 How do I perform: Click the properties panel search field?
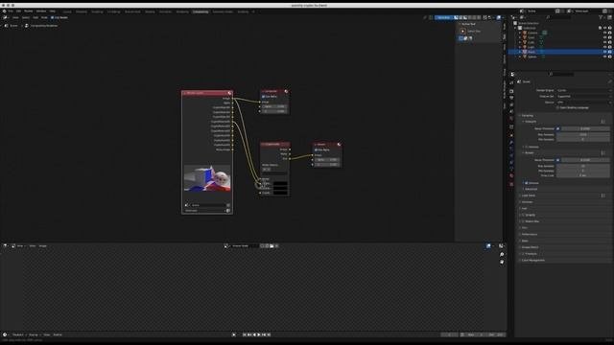pyautogui.click(x=562, y=74)
